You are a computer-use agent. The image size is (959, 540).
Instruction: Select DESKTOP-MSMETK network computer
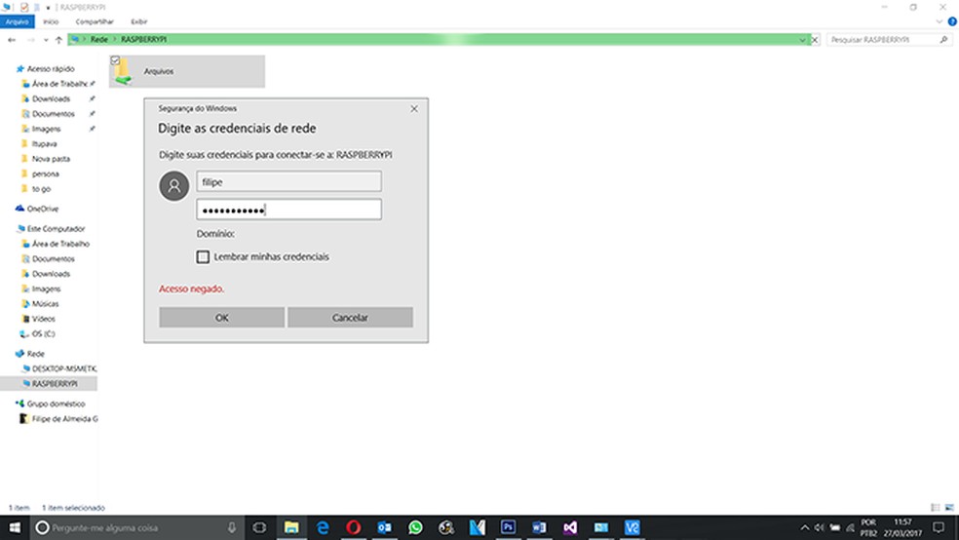64,368
